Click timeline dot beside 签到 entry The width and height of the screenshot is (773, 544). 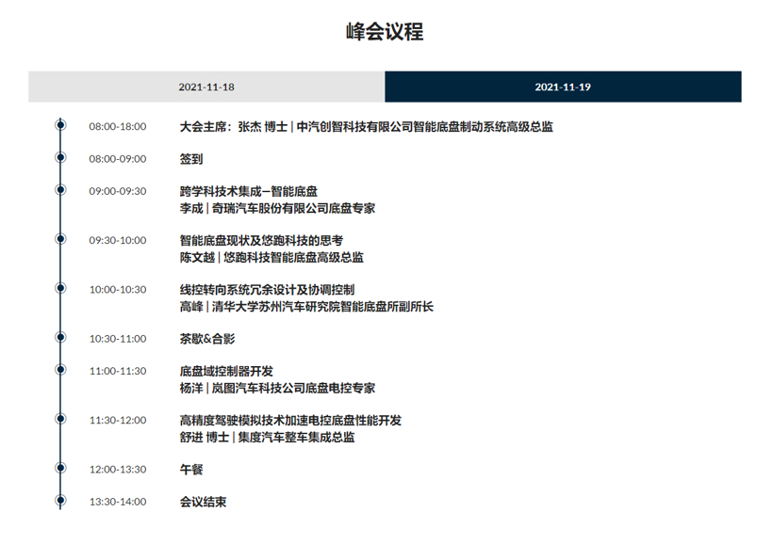(60, 157)
